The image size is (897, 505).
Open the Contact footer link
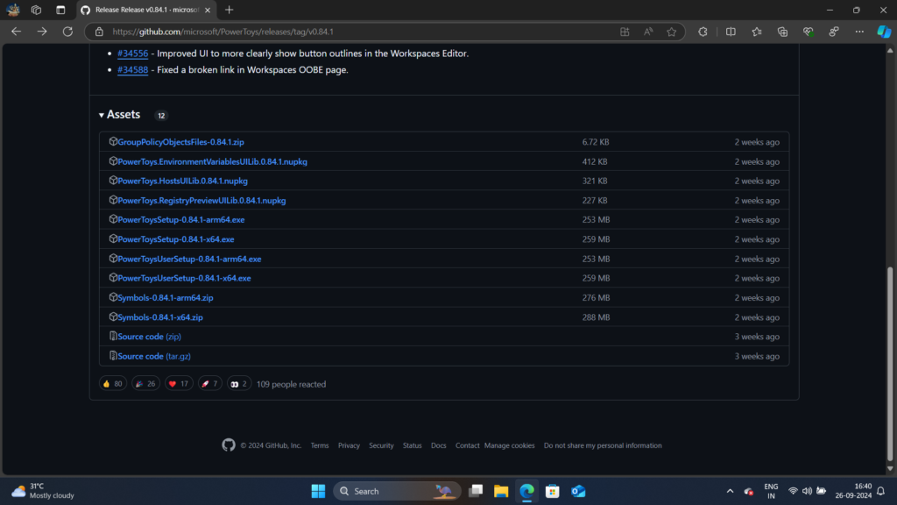(468, 445)
